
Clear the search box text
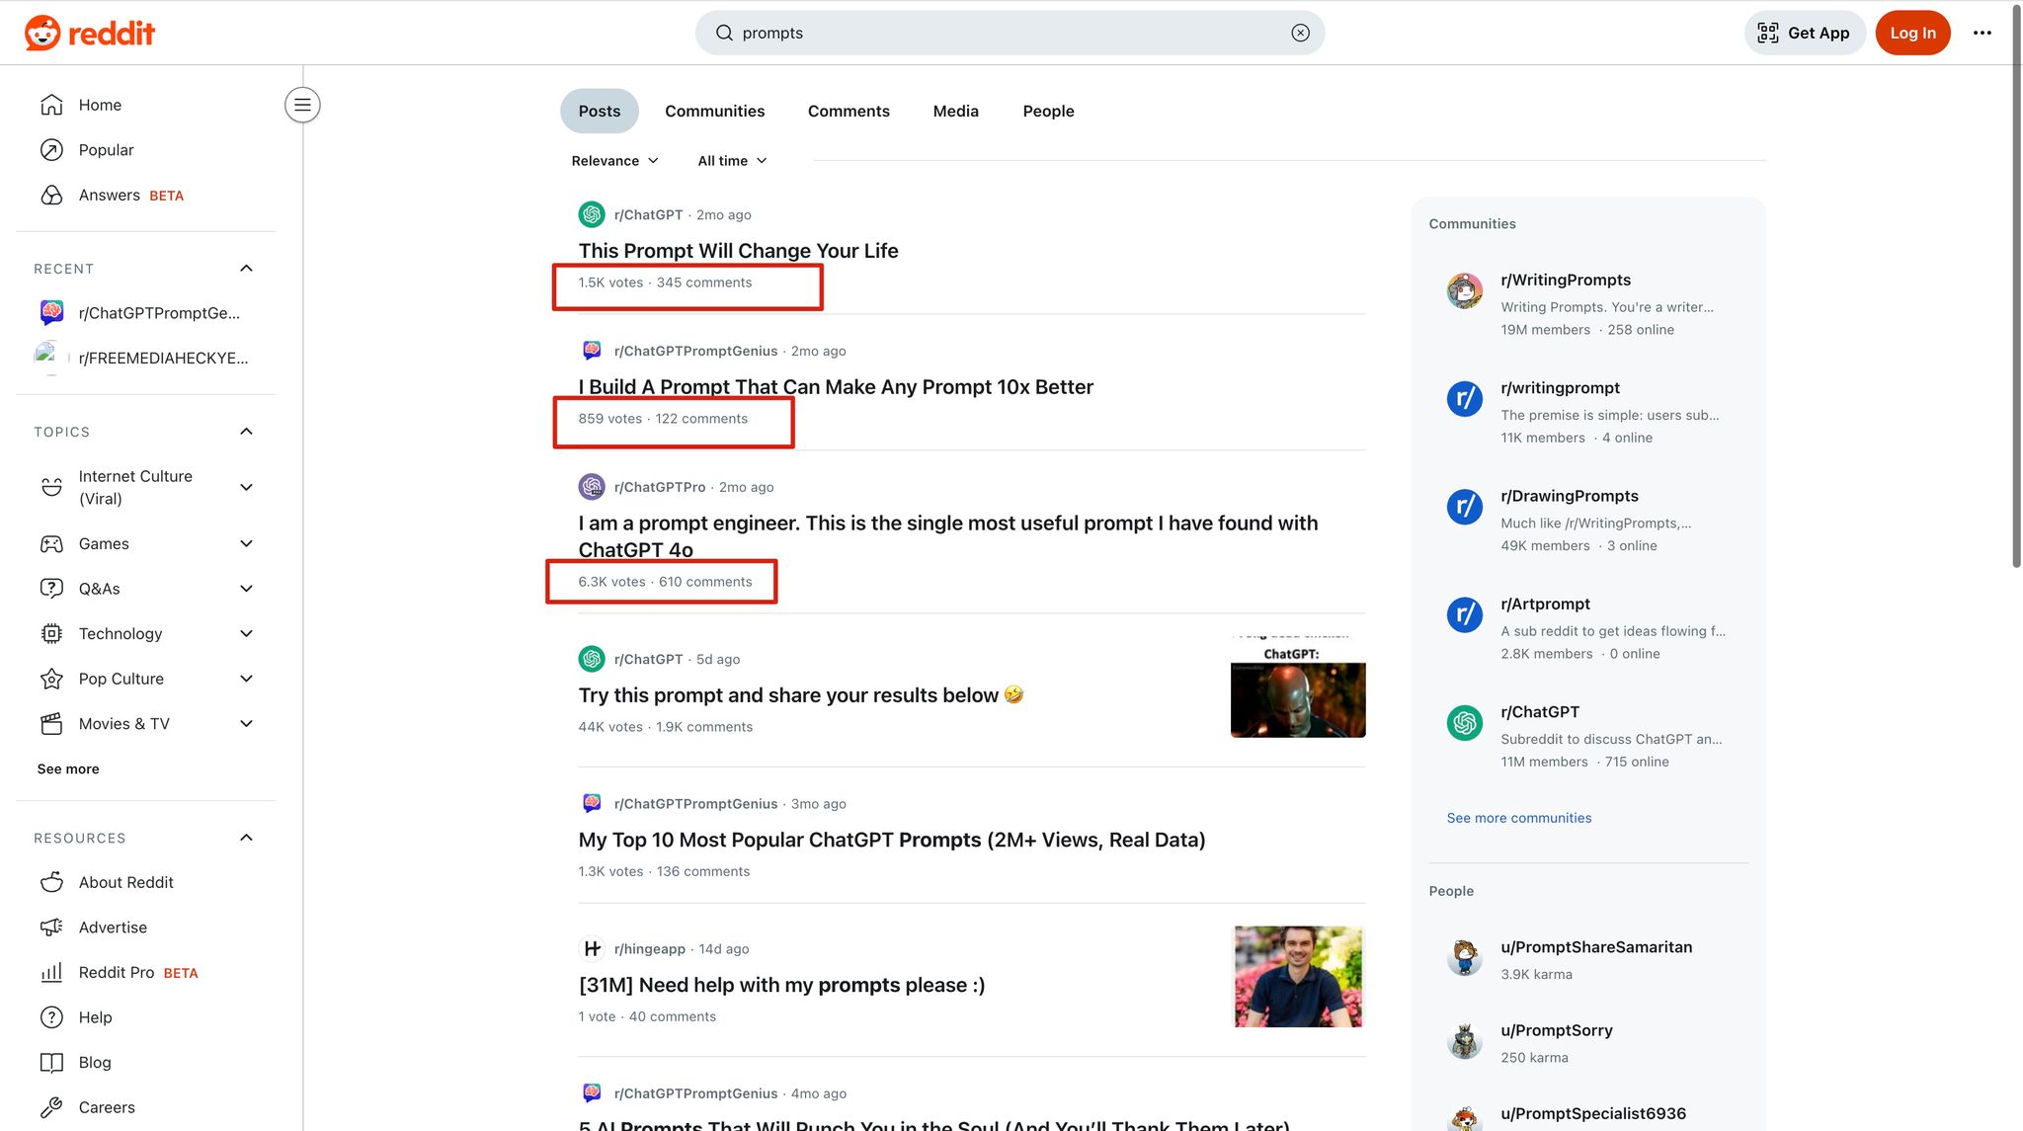[x=1300, y=33]
